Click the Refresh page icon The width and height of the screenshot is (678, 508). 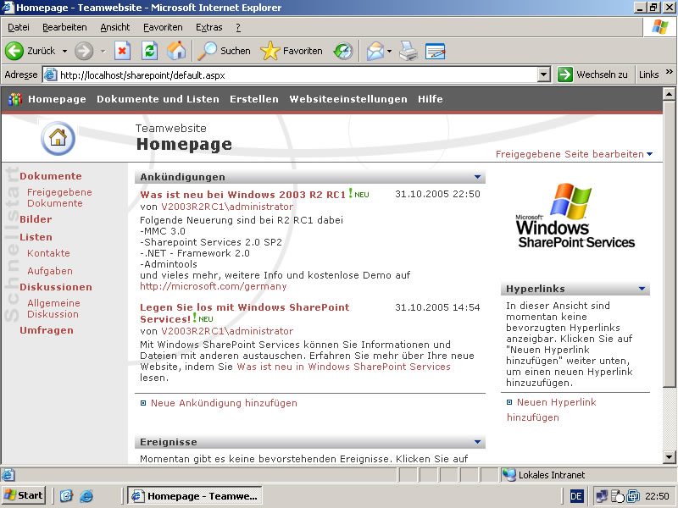149,51
